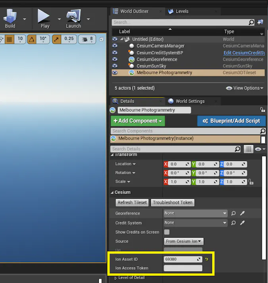Change scale snap value 0.25

coord(69,39)
